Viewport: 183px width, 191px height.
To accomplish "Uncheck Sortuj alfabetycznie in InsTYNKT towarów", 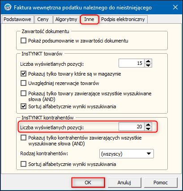I will click(x=23, y=106).
